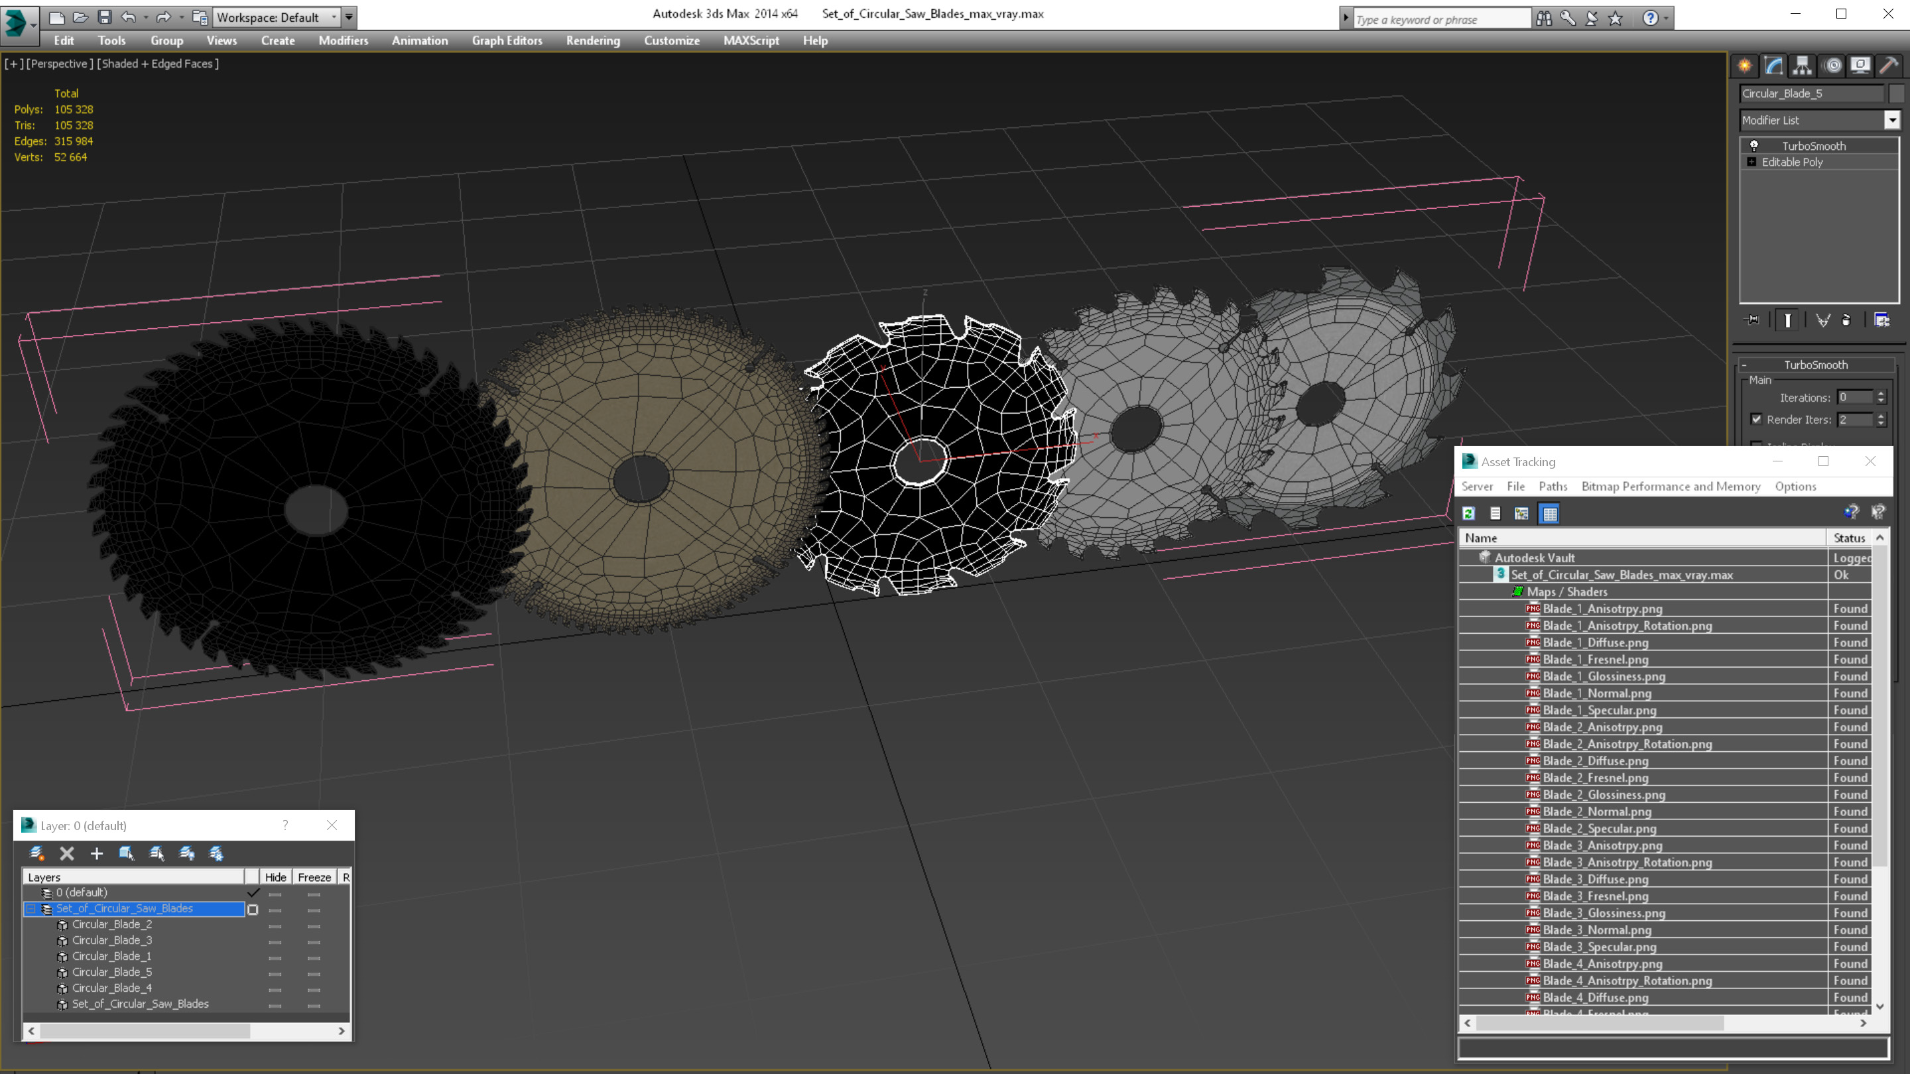
Task: Click binoculars search icon in title bar
Action: tap(1544, 18)
